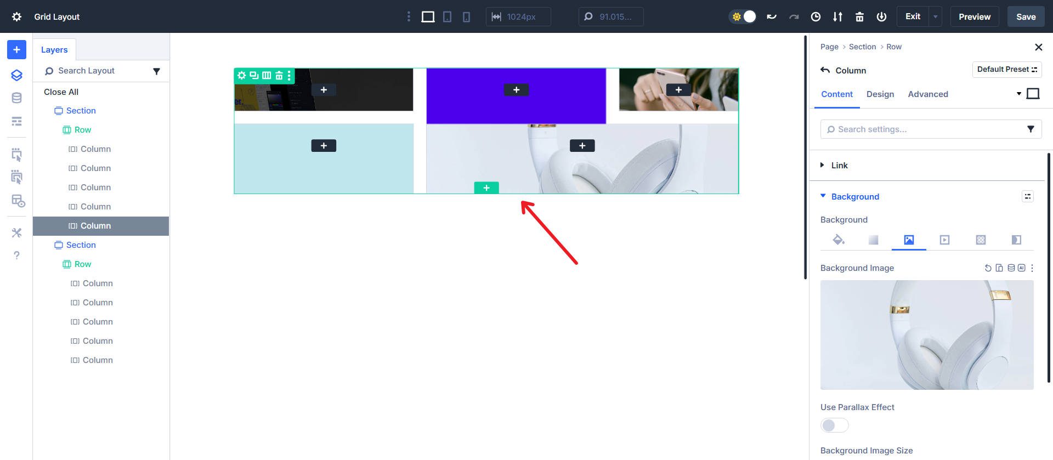Select the tablet view icon
Screen dimensions: 1053x460
pos(447,17)
